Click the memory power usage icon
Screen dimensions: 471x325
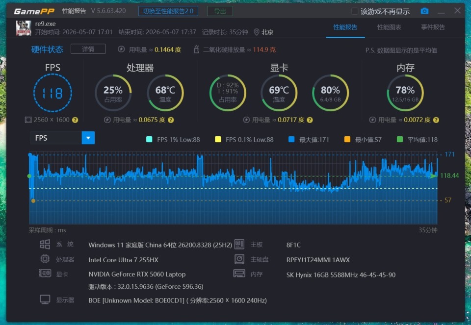[372, 120]
